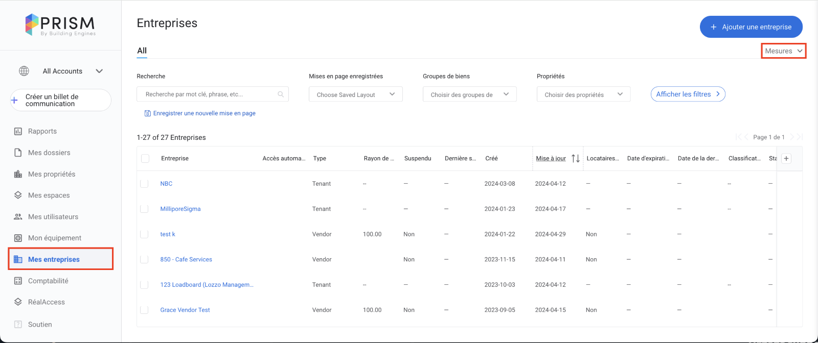Check the box for NBC row
This screenshot has height=343, width=818.
144,184
